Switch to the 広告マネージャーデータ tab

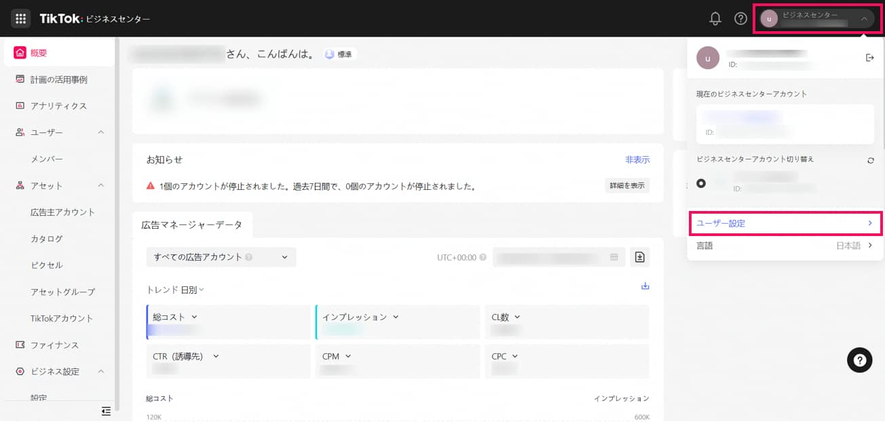pos(191,224)
